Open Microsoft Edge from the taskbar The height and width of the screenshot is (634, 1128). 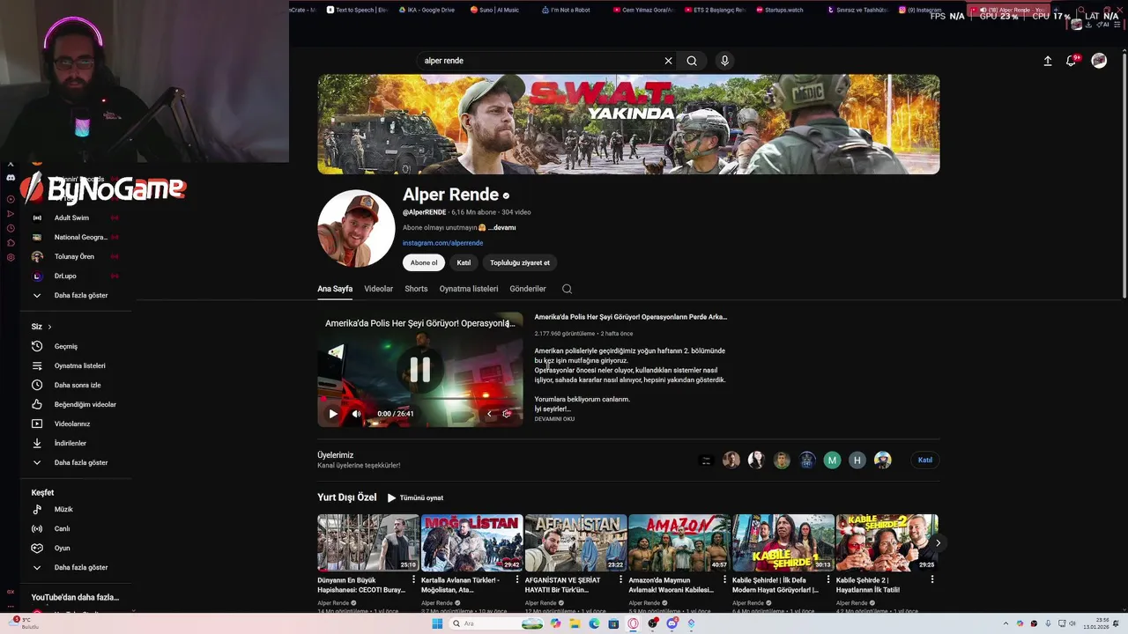[594, 623]
